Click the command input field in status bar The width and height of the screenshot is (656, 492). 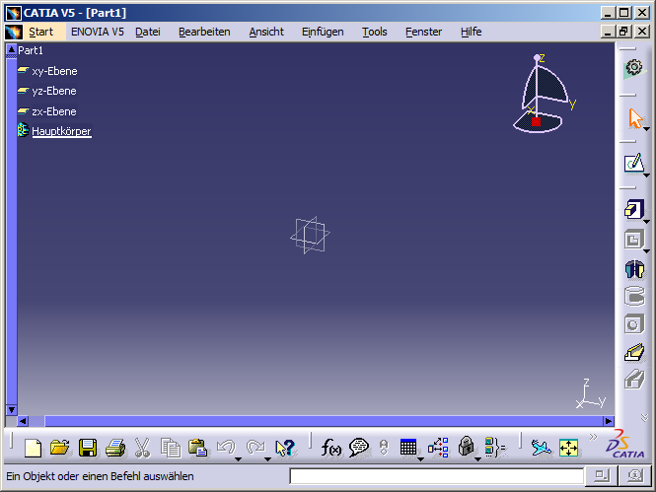[436, 476]
